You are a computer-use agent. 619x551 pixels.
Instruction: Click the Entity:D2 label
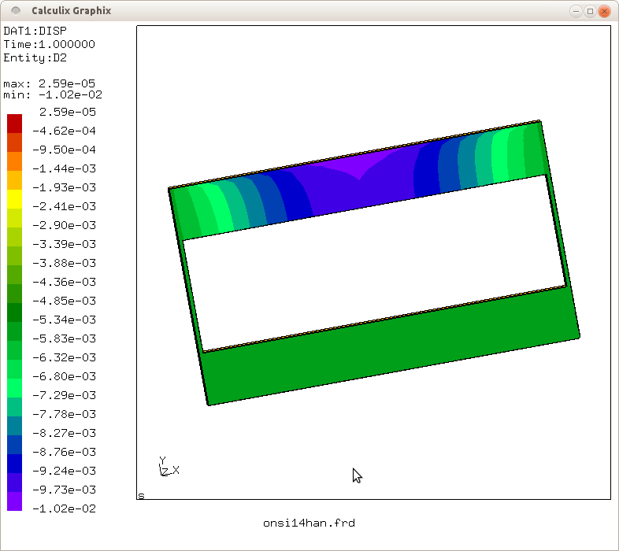(35, 58)
